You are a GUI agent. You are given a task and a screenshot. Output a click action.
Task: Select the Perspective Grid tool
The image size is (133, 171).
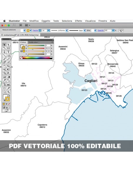coord(9,73)
